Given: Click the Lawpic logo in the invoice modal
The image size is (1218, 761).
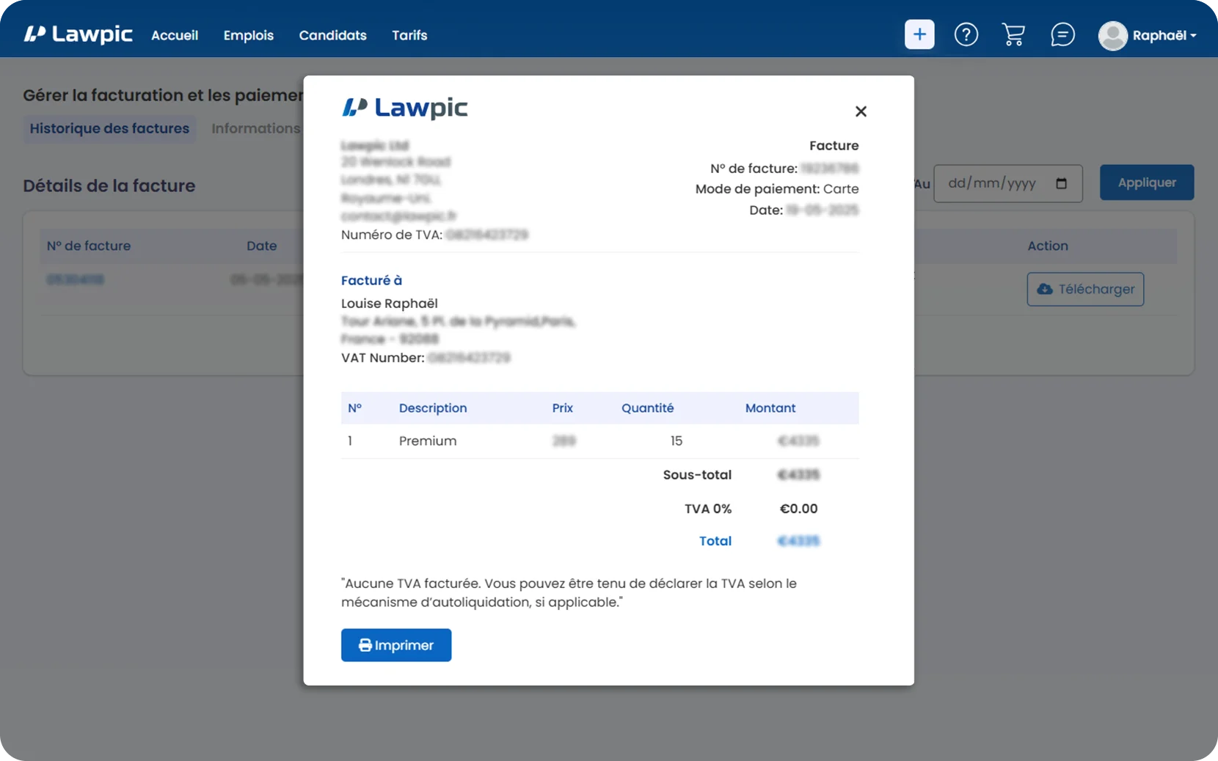Looking at the screenshot, I should [404, 108].
